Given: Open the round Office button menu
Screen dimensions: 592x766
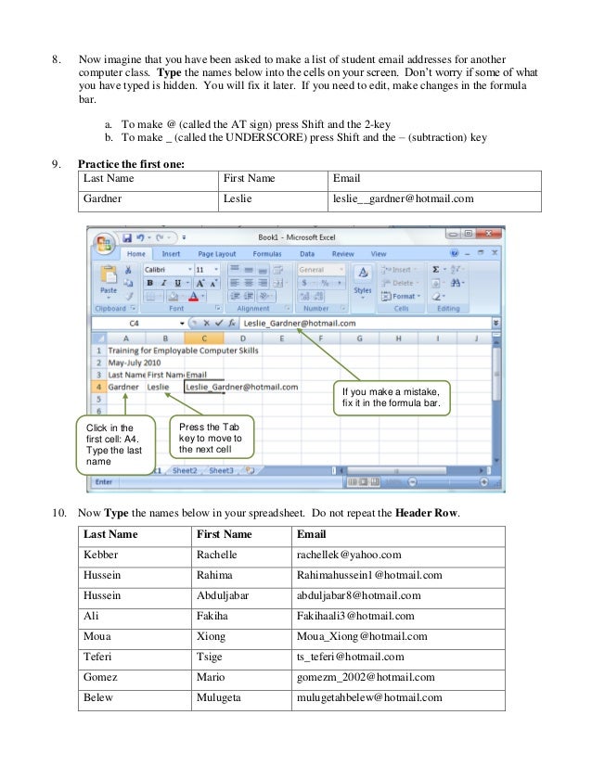Looking at the screenshot, I should click(104, 243).
